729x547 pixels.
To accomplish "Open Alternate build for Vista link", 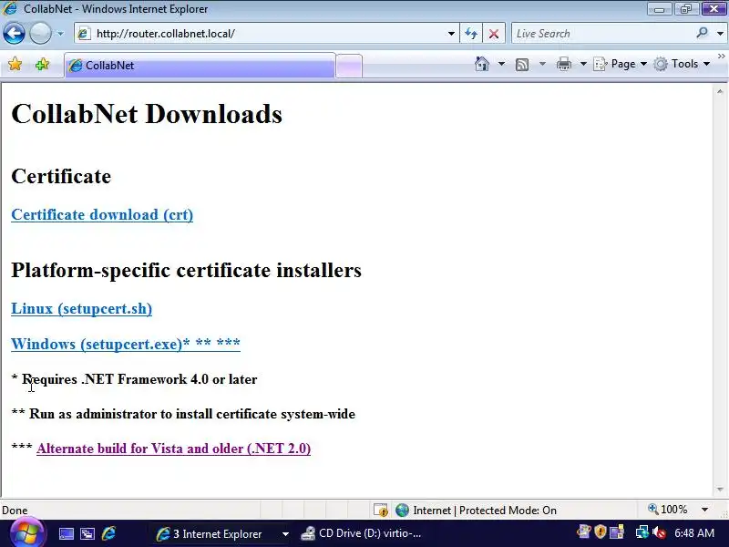I will coord(173,449).
